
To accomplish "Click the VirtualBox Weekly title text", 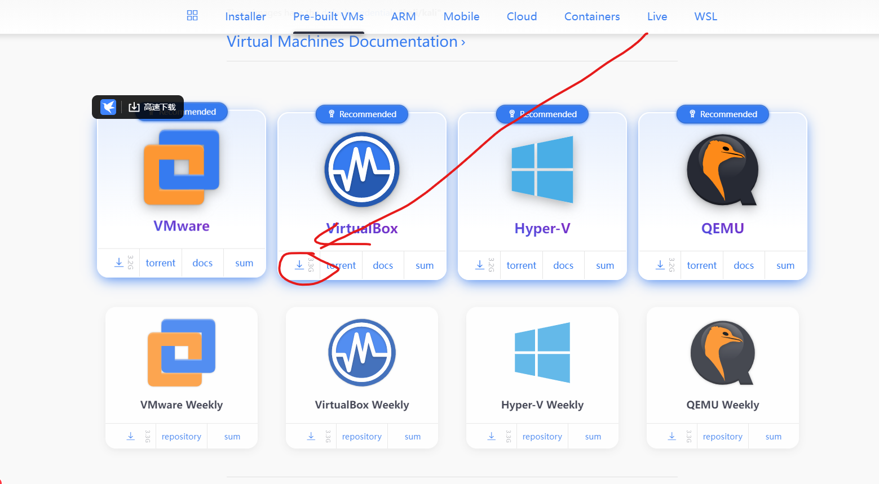I will (362, 405).
